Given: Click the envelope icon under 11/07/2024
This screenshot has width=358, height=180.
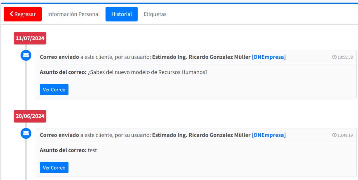Looking at the screenshot, I should [x=26, y=55].
